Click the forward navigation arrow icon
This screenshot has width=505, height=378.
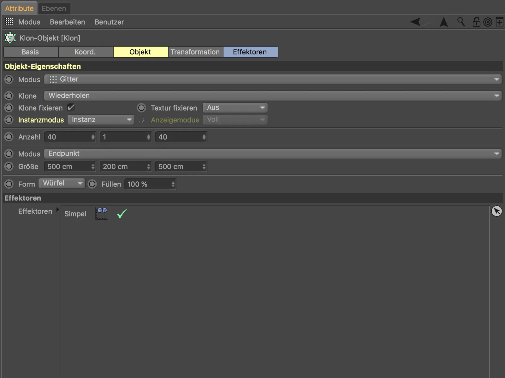[x=444, y=22]
